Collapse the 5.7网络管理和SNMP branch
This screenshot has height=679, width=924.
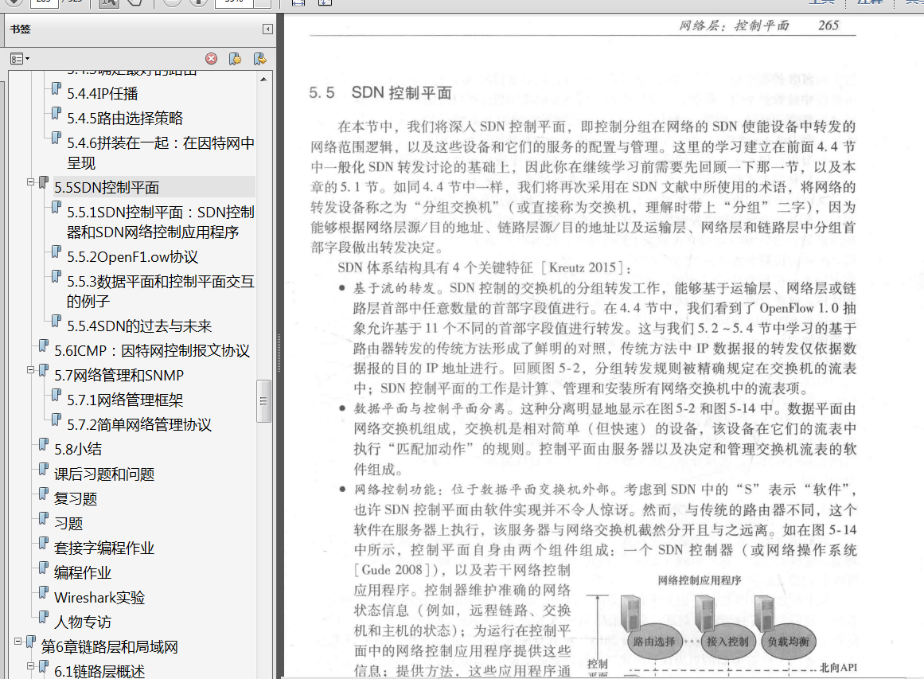(x=31, y=370)
